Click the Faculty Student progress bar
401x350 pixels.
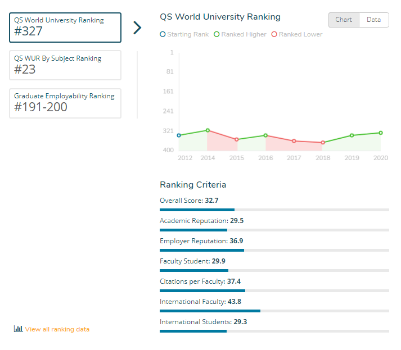tap(274, 270)
